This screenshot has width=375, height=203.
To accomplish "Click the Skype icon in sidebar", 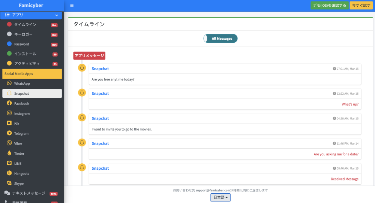I will (9, 183).
